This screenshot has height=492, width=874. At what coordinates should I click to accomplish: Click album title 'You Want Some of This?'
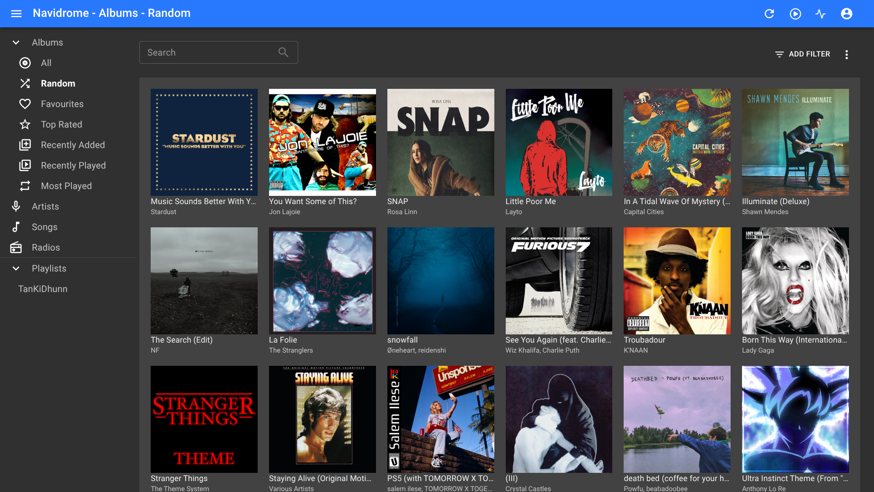(313, 201)
